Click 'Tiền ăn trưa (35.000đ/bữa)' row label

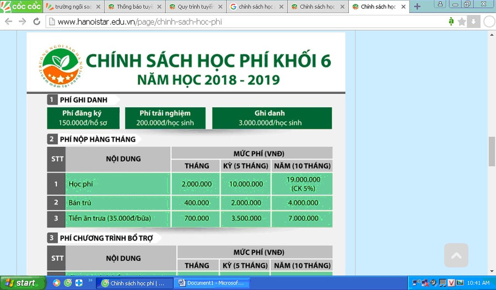(x=110, y=218)
